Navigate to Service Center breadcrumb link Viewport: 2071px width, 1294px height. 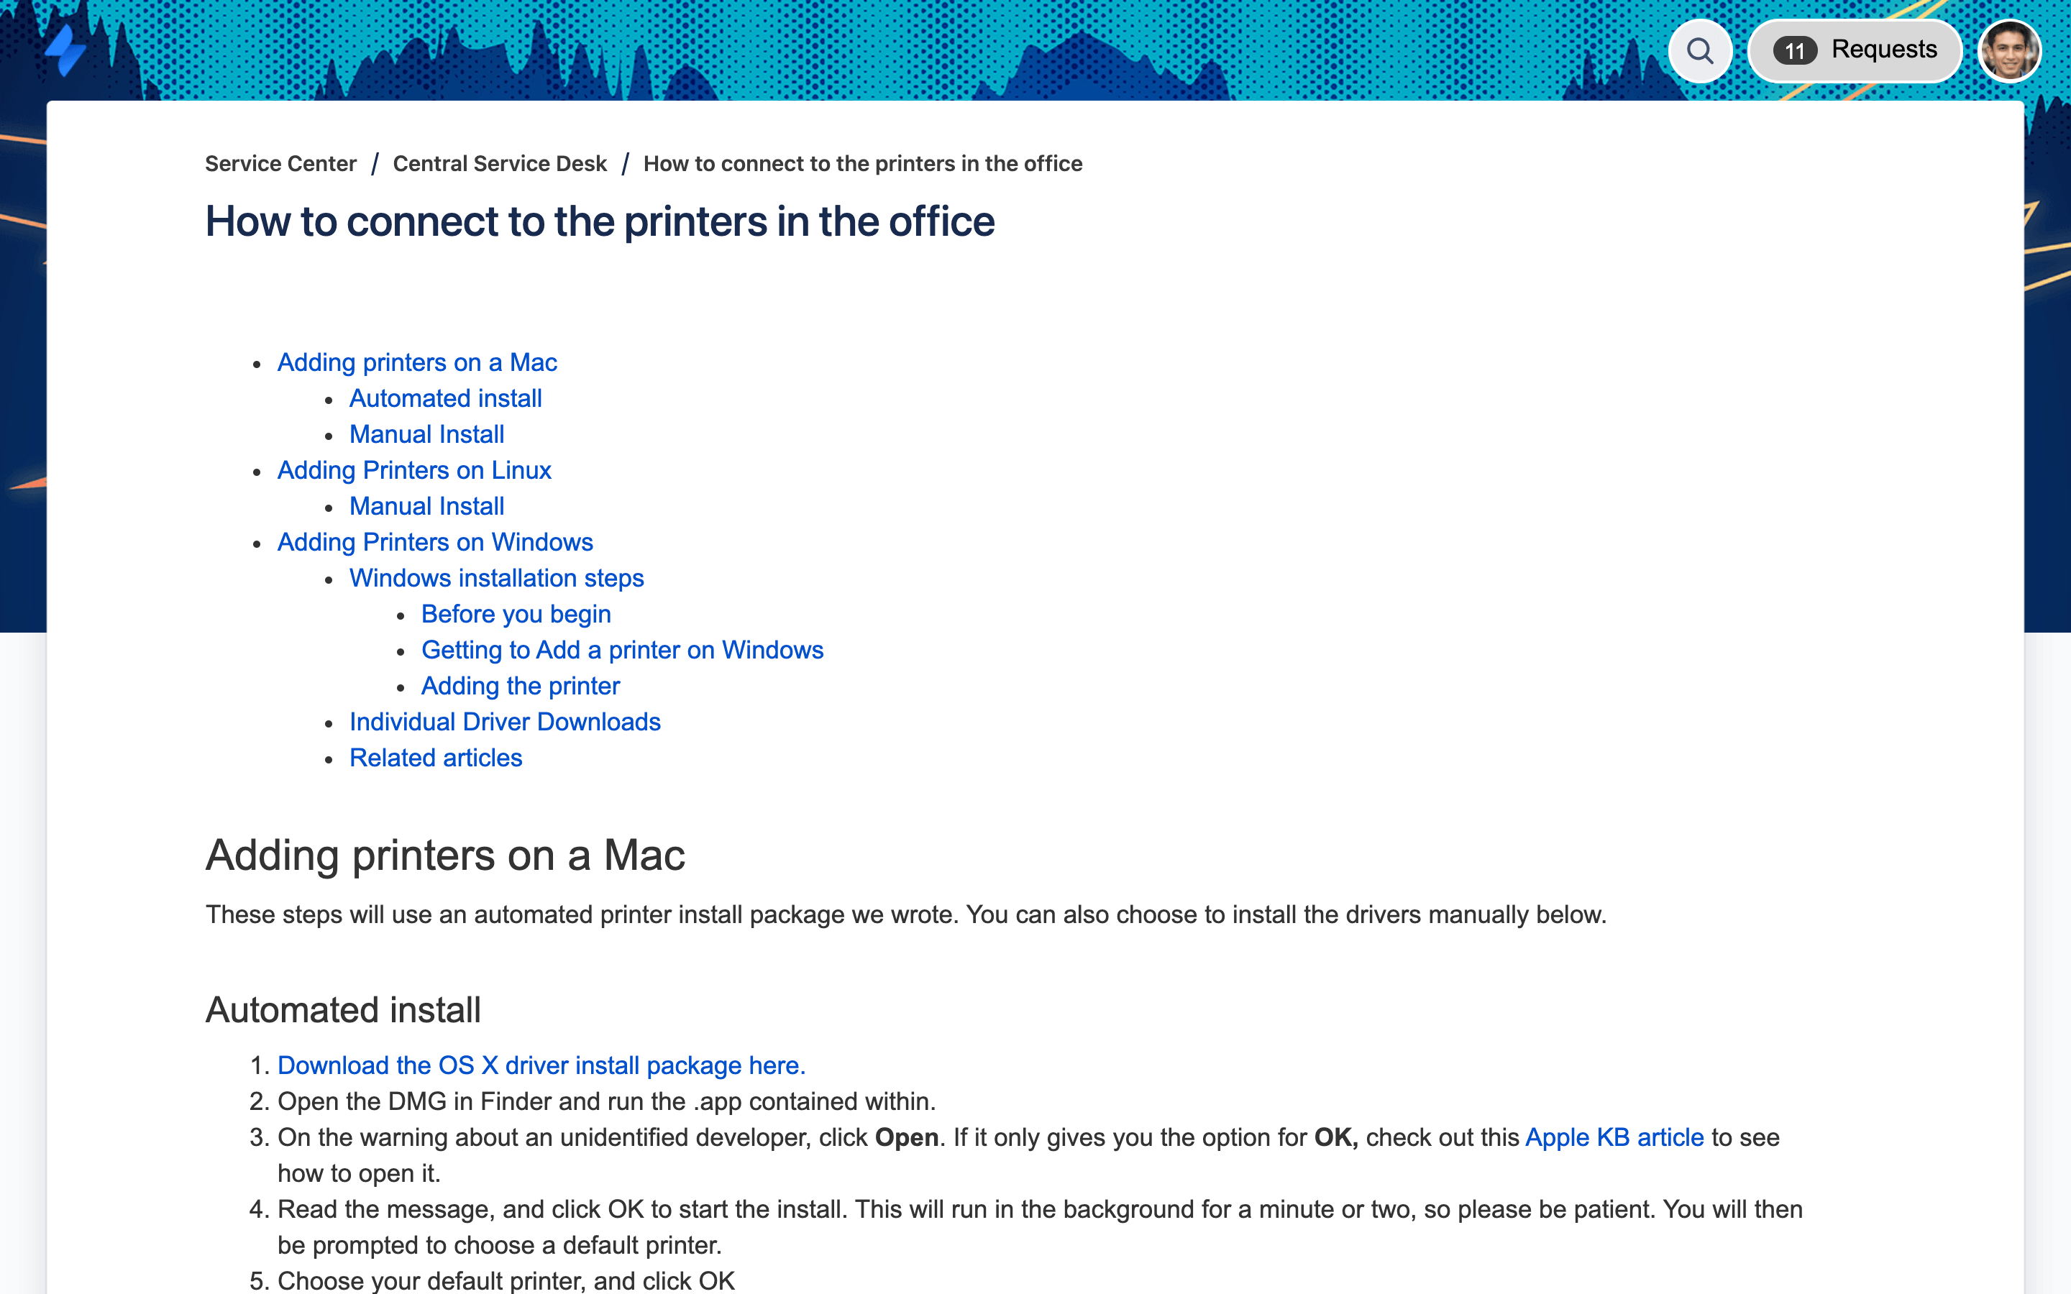pyautogui.click(x=280, y=162)
